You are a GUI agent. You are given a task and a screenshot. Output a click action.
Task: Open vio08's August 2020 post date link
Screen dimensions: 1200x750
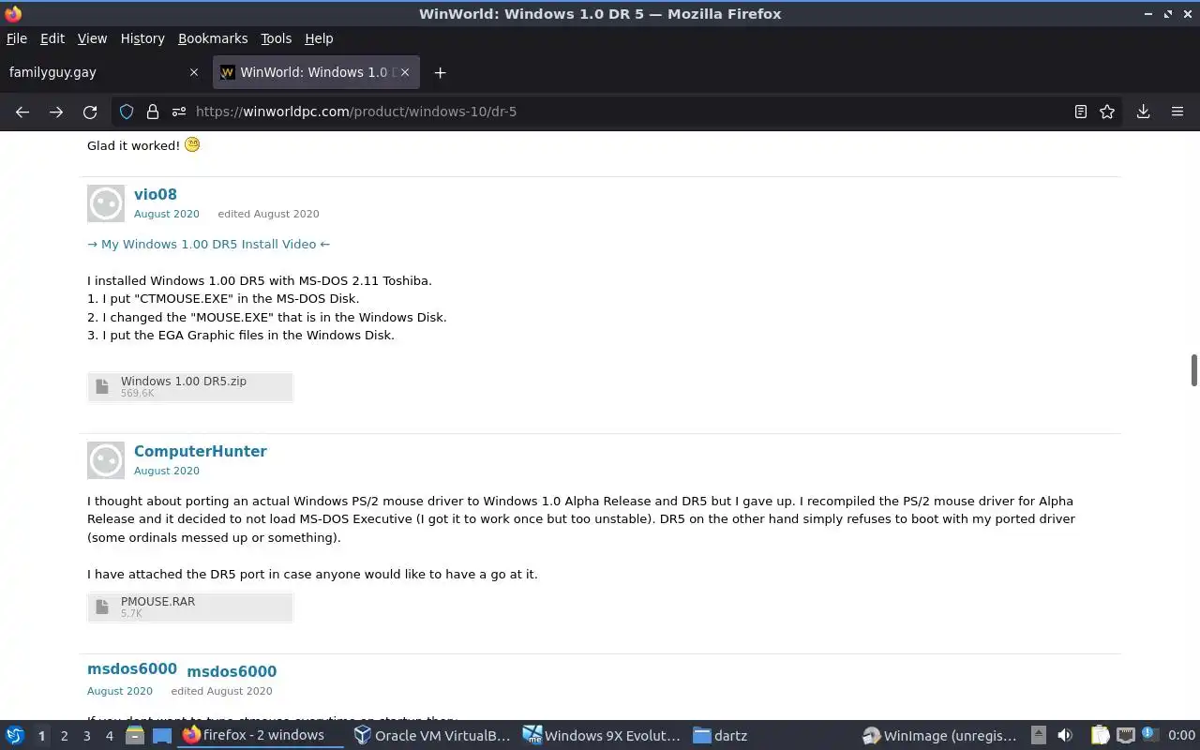click(x=167, y=214)
